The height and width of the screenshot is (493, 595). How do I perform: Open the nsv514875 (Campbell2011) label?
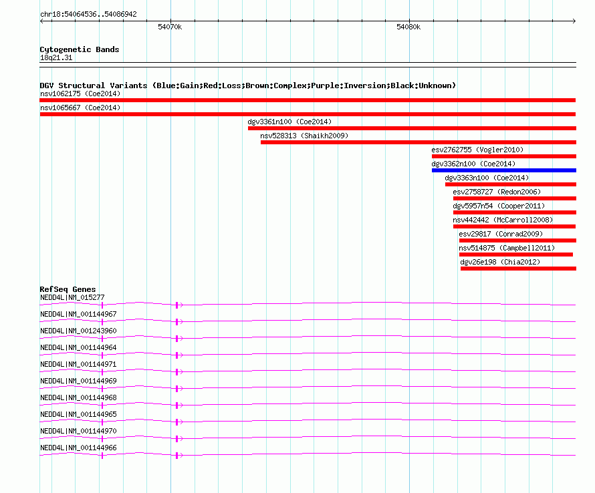[507, 248]
